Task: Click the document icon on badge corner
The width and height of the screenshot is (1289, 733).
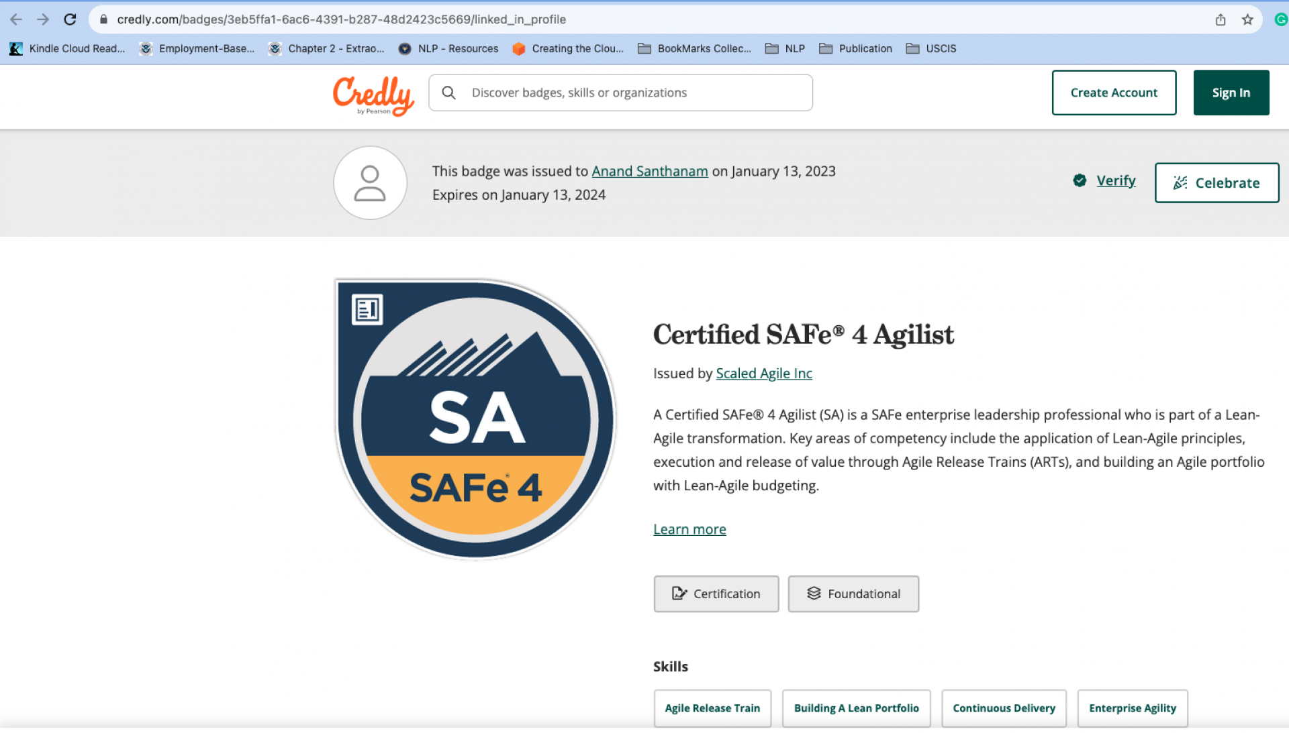Action: [367, 309]
